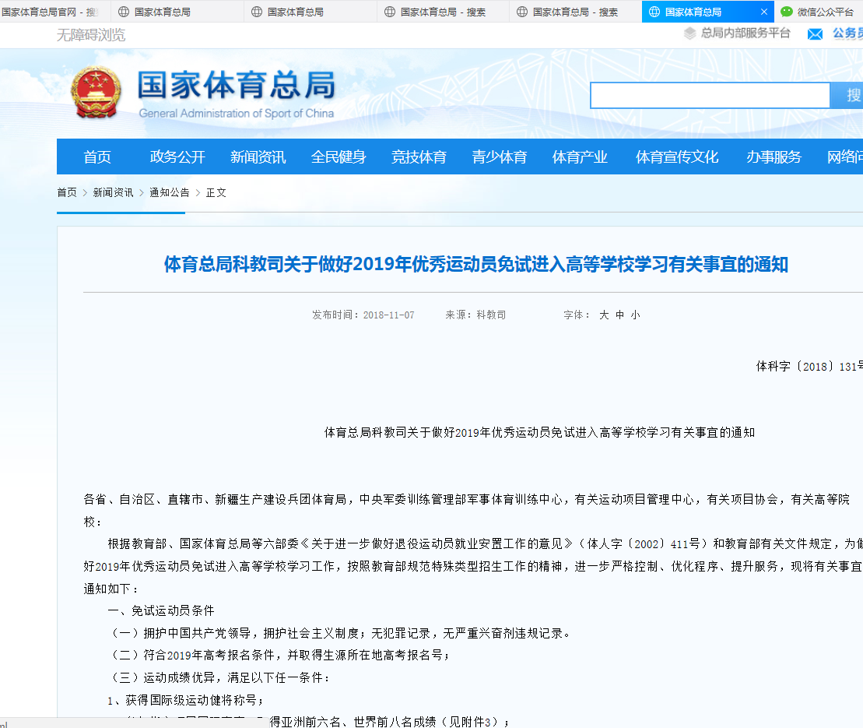Set font size to 大 (large)
The image size is (863, 728).
(x=604, y=315)
